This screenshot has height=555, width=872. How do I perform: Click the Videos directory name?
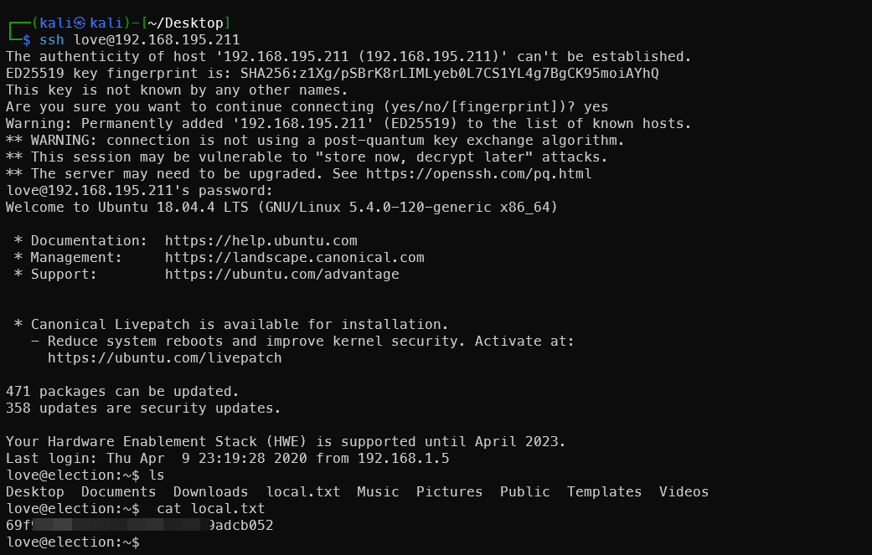pos(684,491)
